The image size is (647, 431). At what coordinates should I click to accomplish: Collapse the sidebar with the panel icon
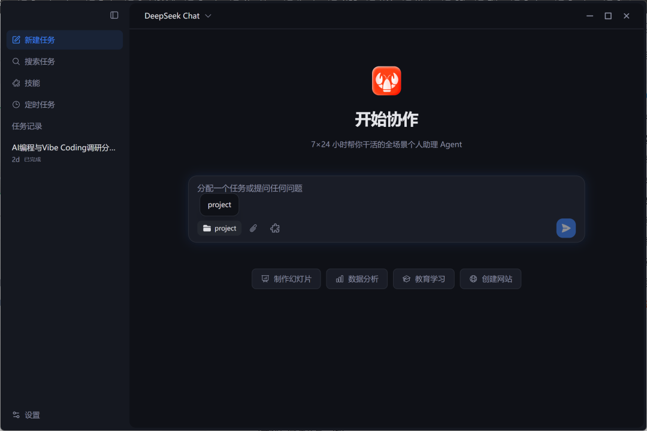(x=114, y=15)
